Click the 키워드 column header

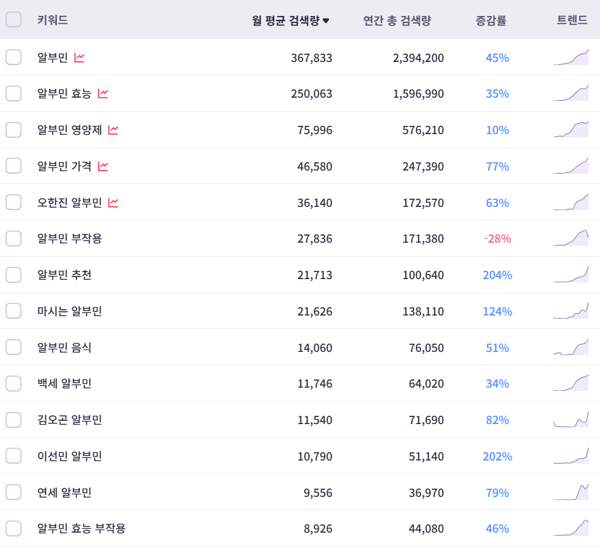click(x=52, y=20)
